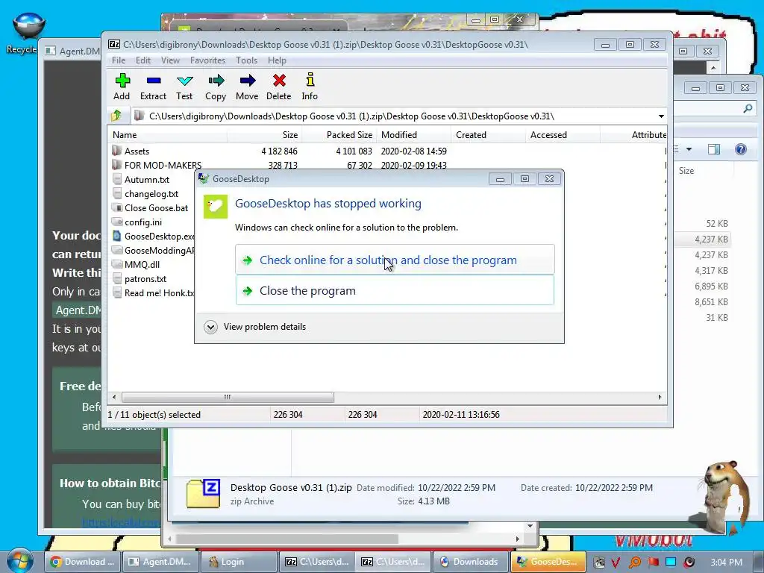Click the Extract toolbar icon
The image size is (764, 573).
(x=153, y=87)
